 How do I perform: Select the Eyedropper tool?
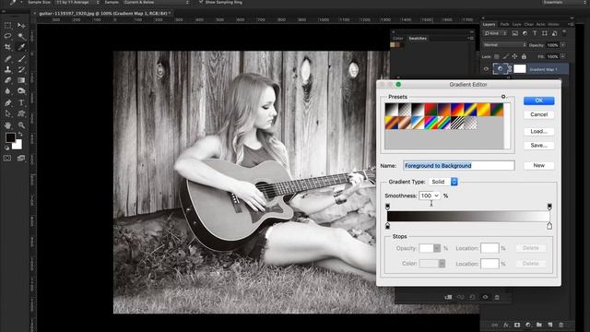coord(21,47)
